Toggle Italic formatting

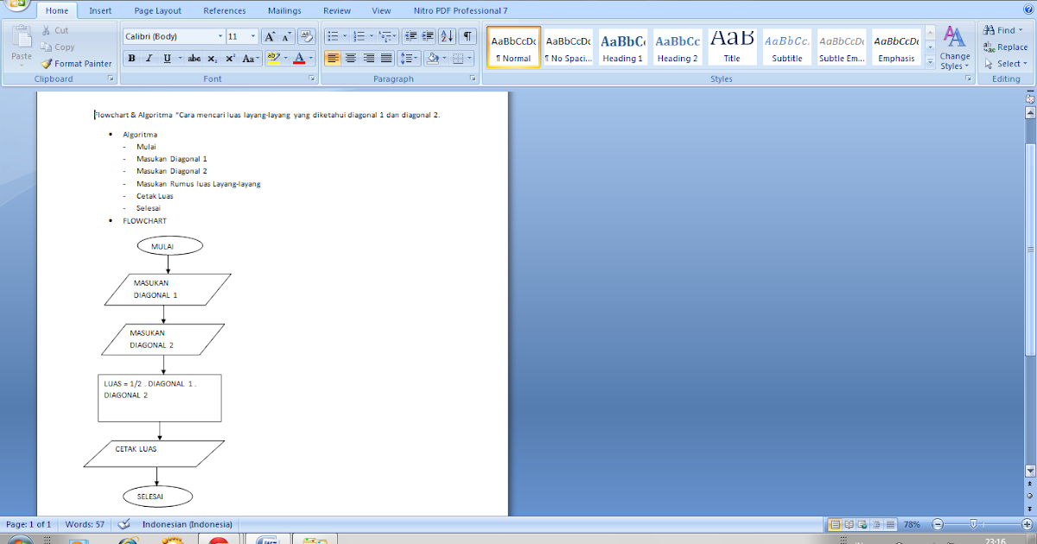(x=148, y=59)
